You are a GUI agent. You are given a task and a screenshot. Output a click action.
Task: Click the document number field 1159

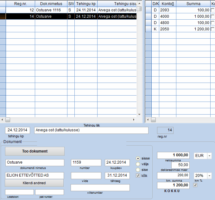click(86, 162)
